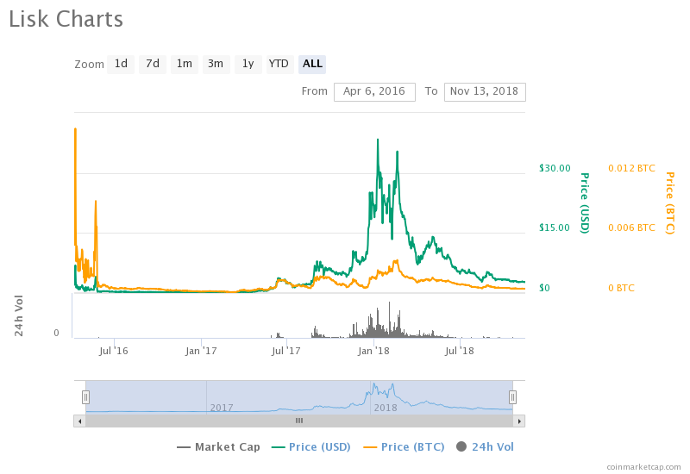Toggle the Price (USD) series in the legend

310,447
